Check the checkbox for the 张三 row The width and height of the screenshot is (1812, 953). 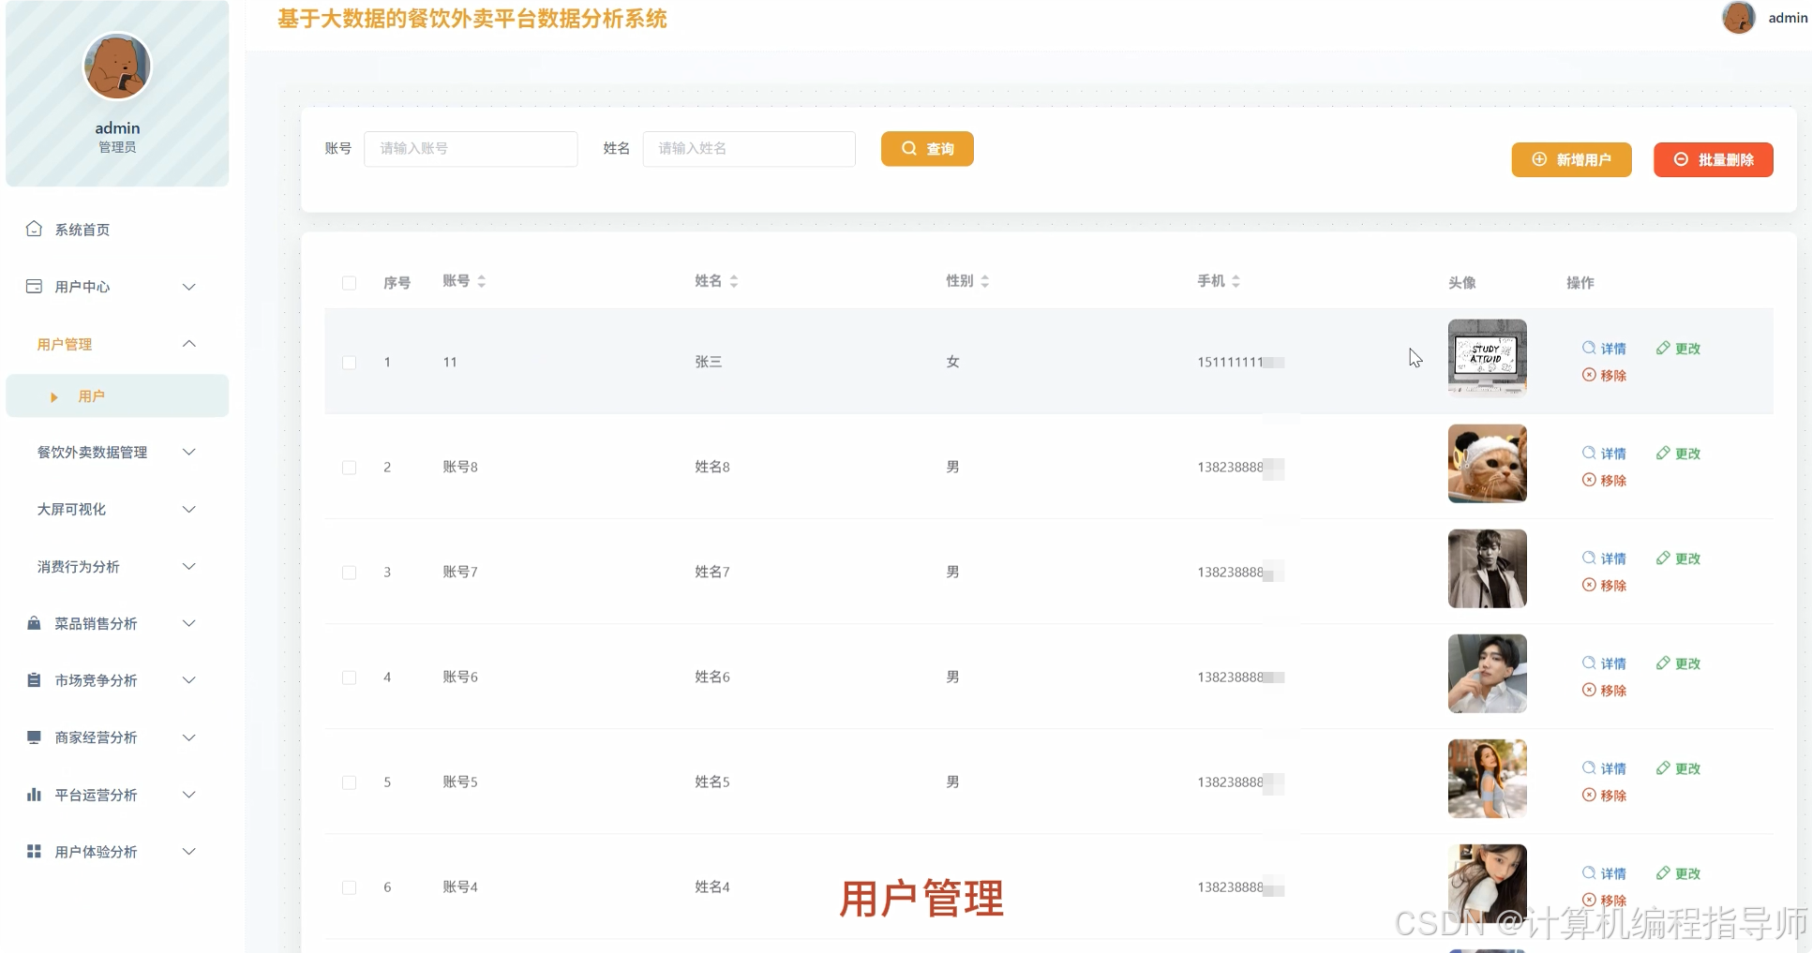(349, 363)
